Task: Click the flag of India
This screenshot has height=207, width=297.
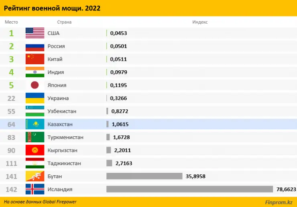Action: tap(35, 72)
